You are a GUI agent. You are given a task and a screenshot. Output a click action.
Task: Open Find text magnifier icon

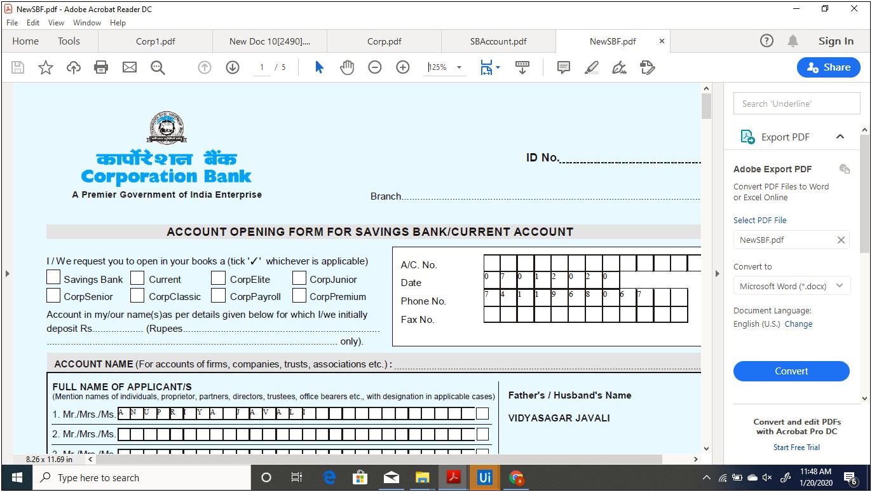pos(158,67)
